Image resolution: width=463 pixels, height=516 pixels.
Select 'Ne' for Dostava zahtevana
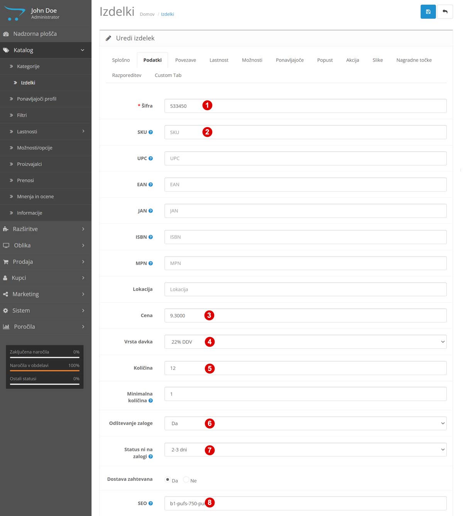[186, 480]
